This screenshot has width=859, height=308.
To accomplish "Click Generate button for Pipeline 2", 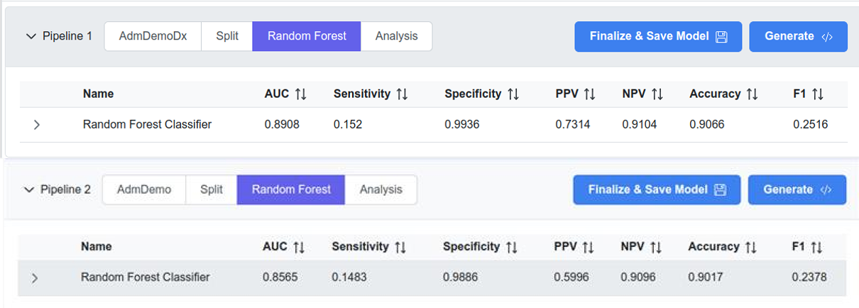I will (x=797, y=189).
